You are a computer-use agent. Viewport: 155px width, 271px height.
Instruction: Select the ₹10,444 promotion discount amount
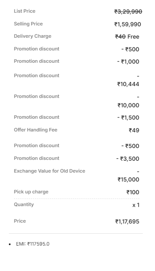(128, 84)
